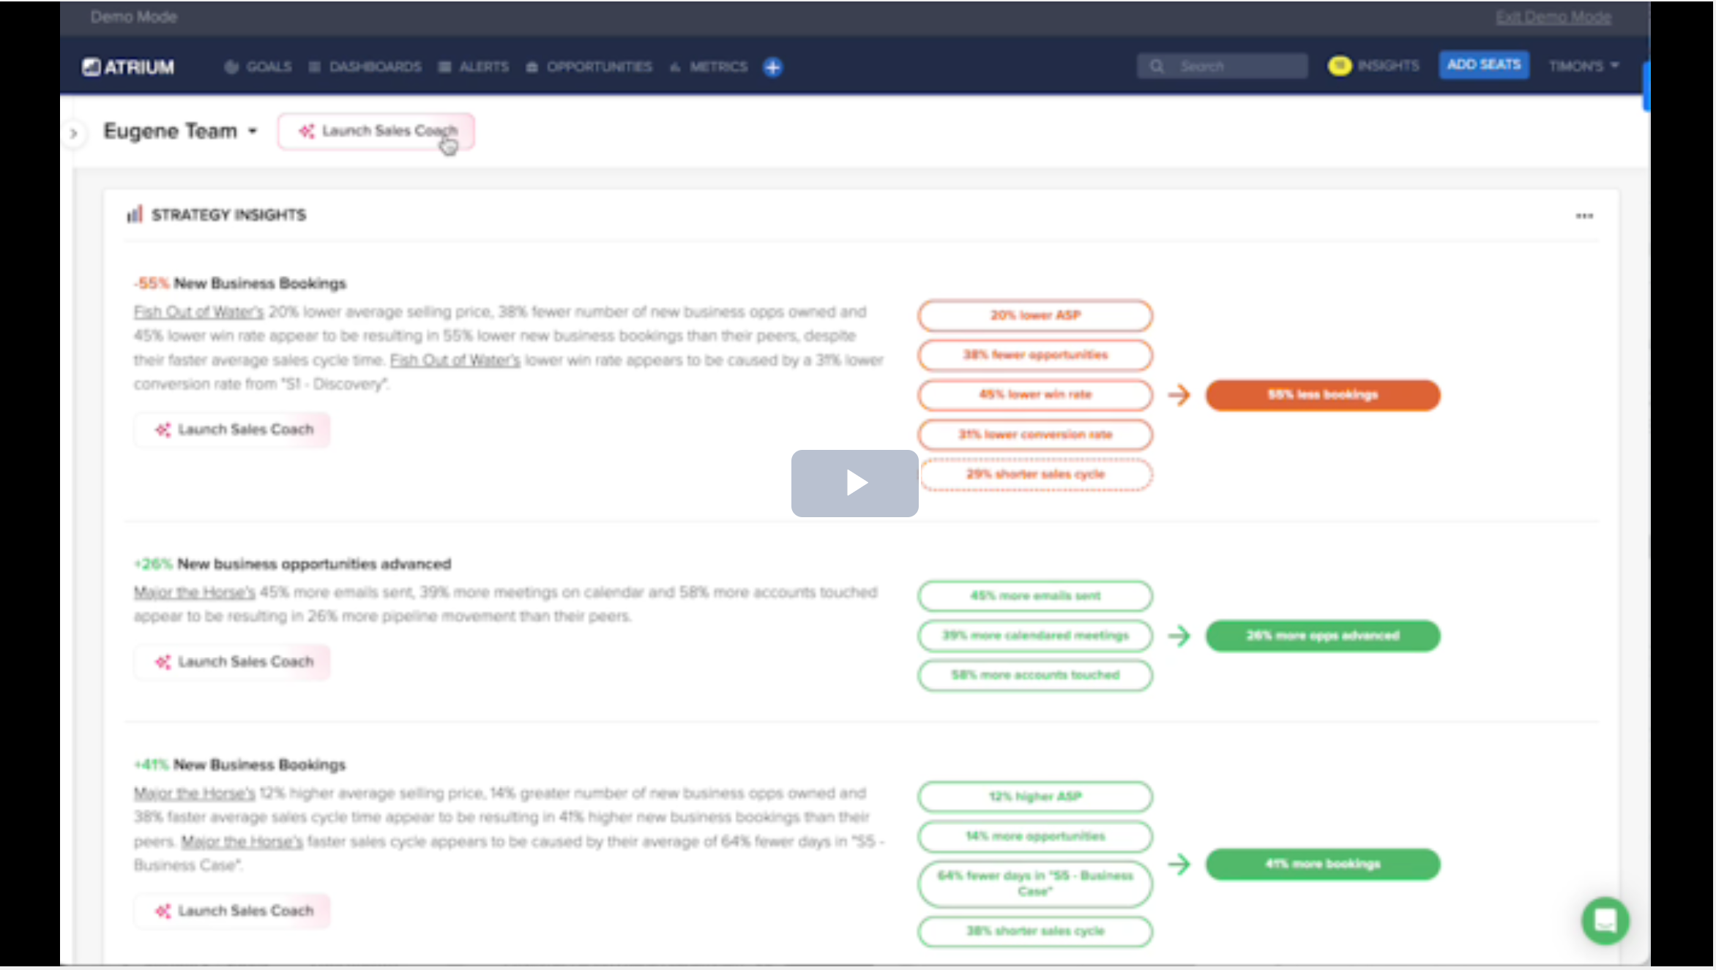Open Major the Horse's faster sales cycle link

[242, 841]
